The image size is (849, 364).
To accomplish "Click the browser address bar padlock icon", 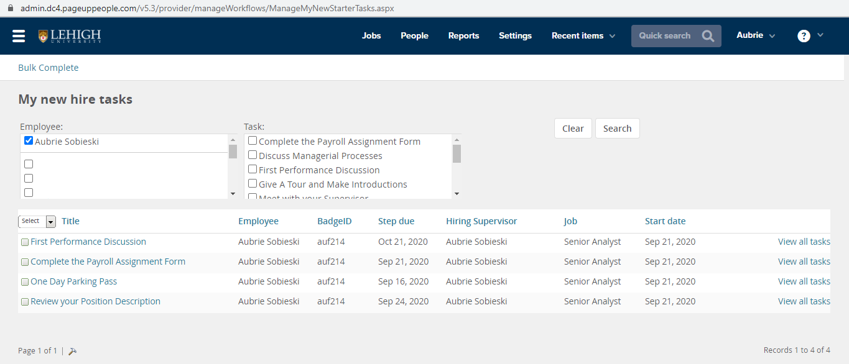I will 10,9.
